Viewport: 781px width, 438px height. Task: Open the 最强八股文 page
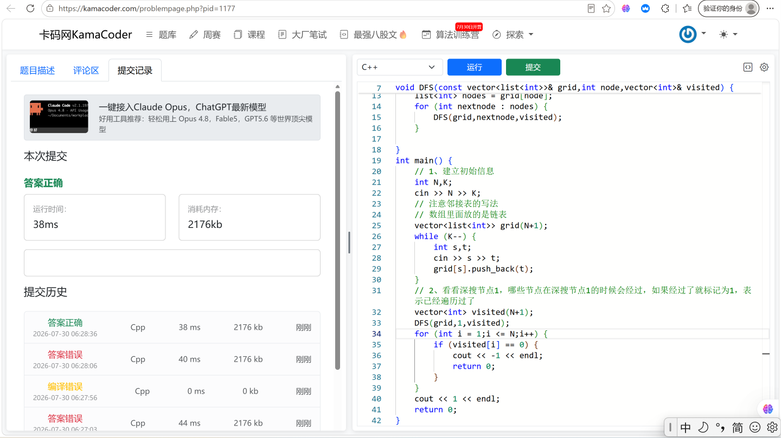373,35
